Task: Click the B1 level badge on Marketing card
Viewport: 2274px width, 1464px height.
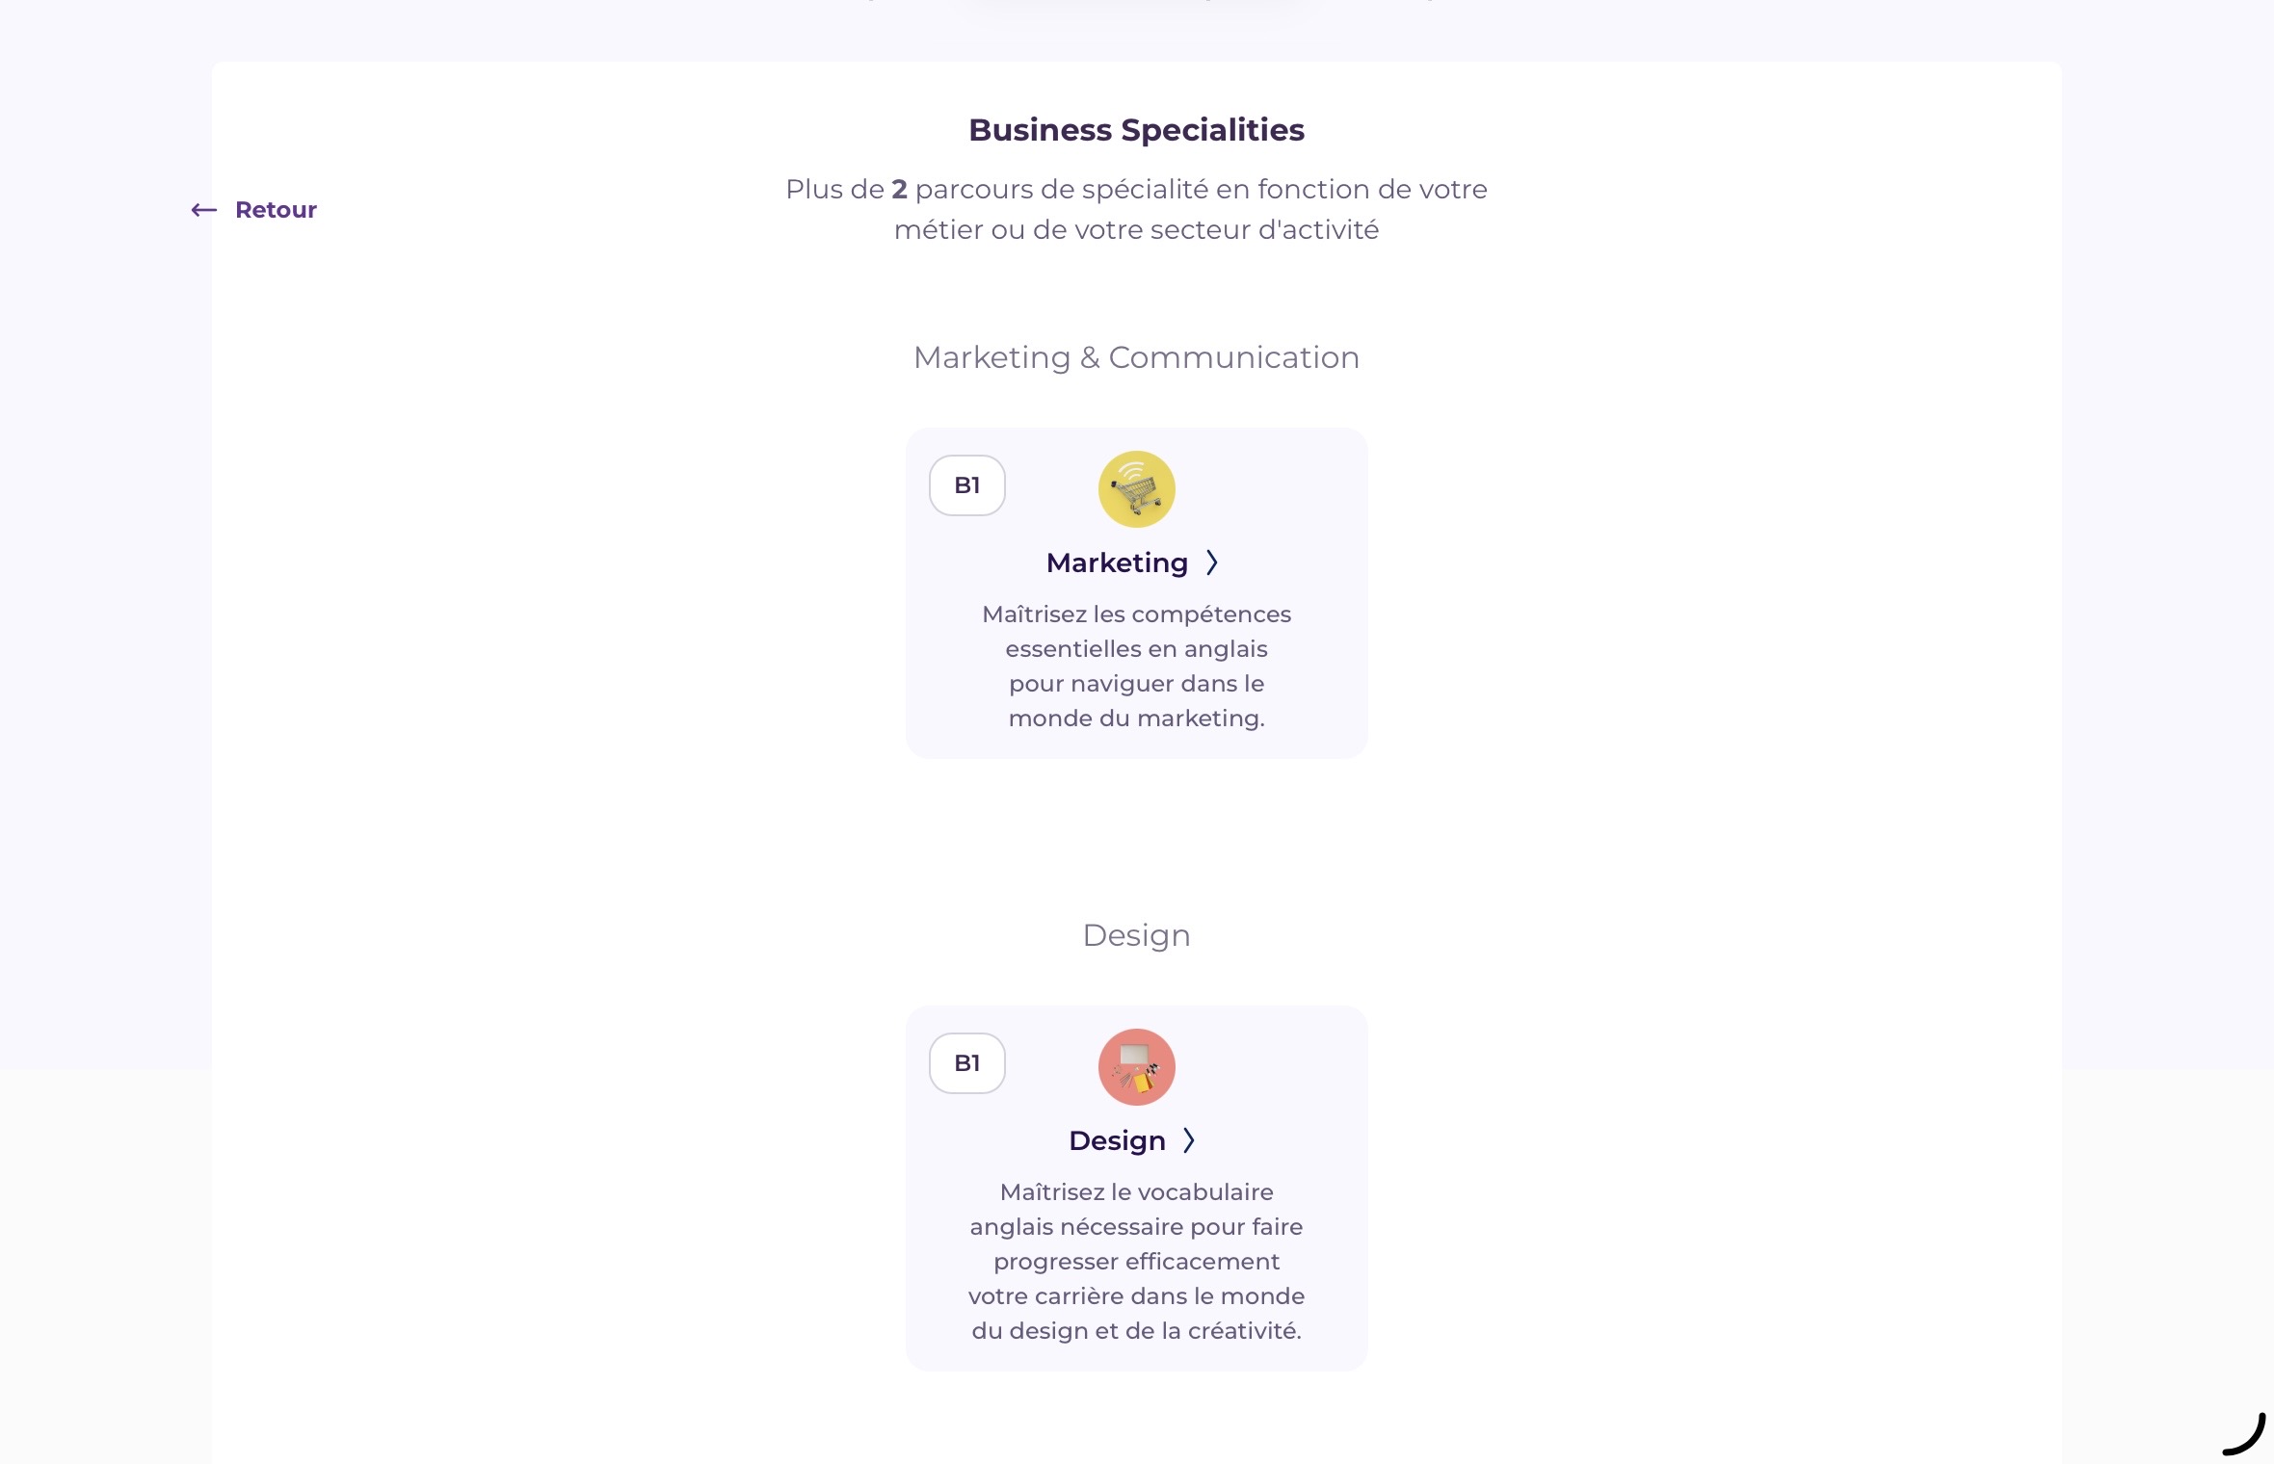Action: tap(966, 485)
